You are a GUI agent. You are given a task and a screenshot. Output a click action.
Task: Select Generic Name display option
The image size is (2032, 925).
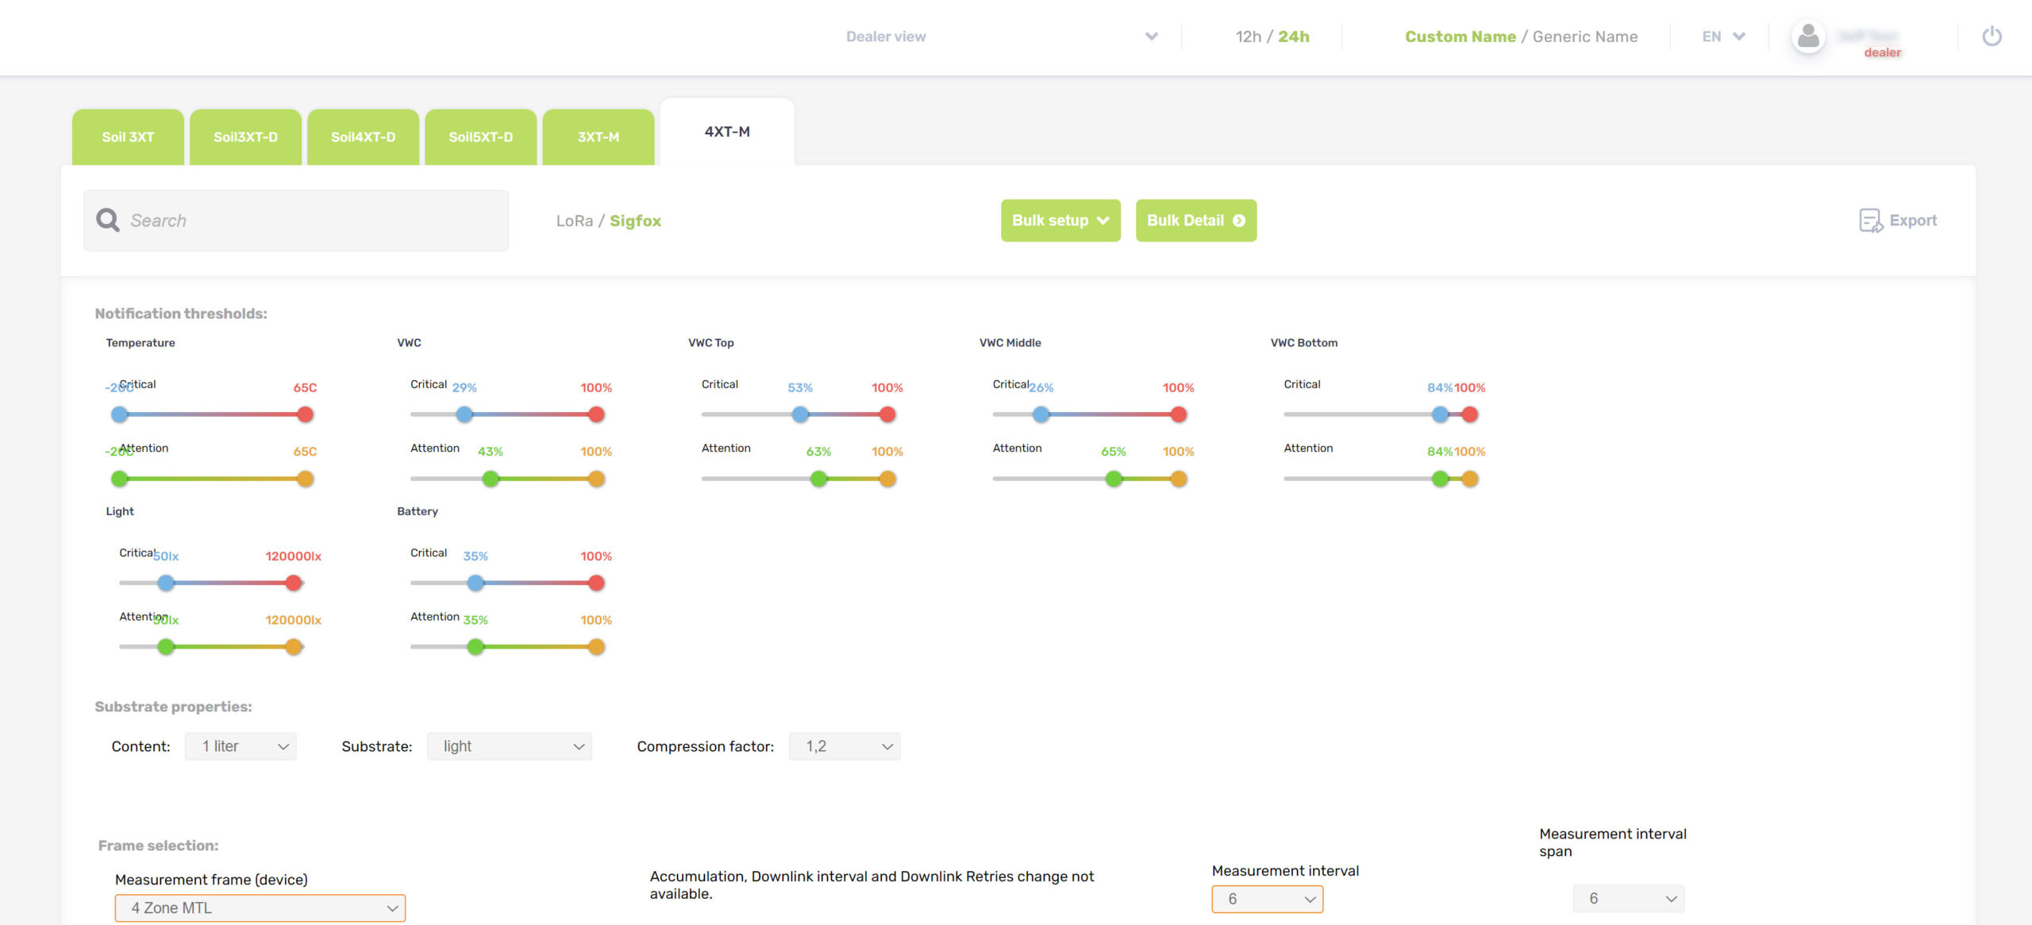click(x=1584, y=37)
